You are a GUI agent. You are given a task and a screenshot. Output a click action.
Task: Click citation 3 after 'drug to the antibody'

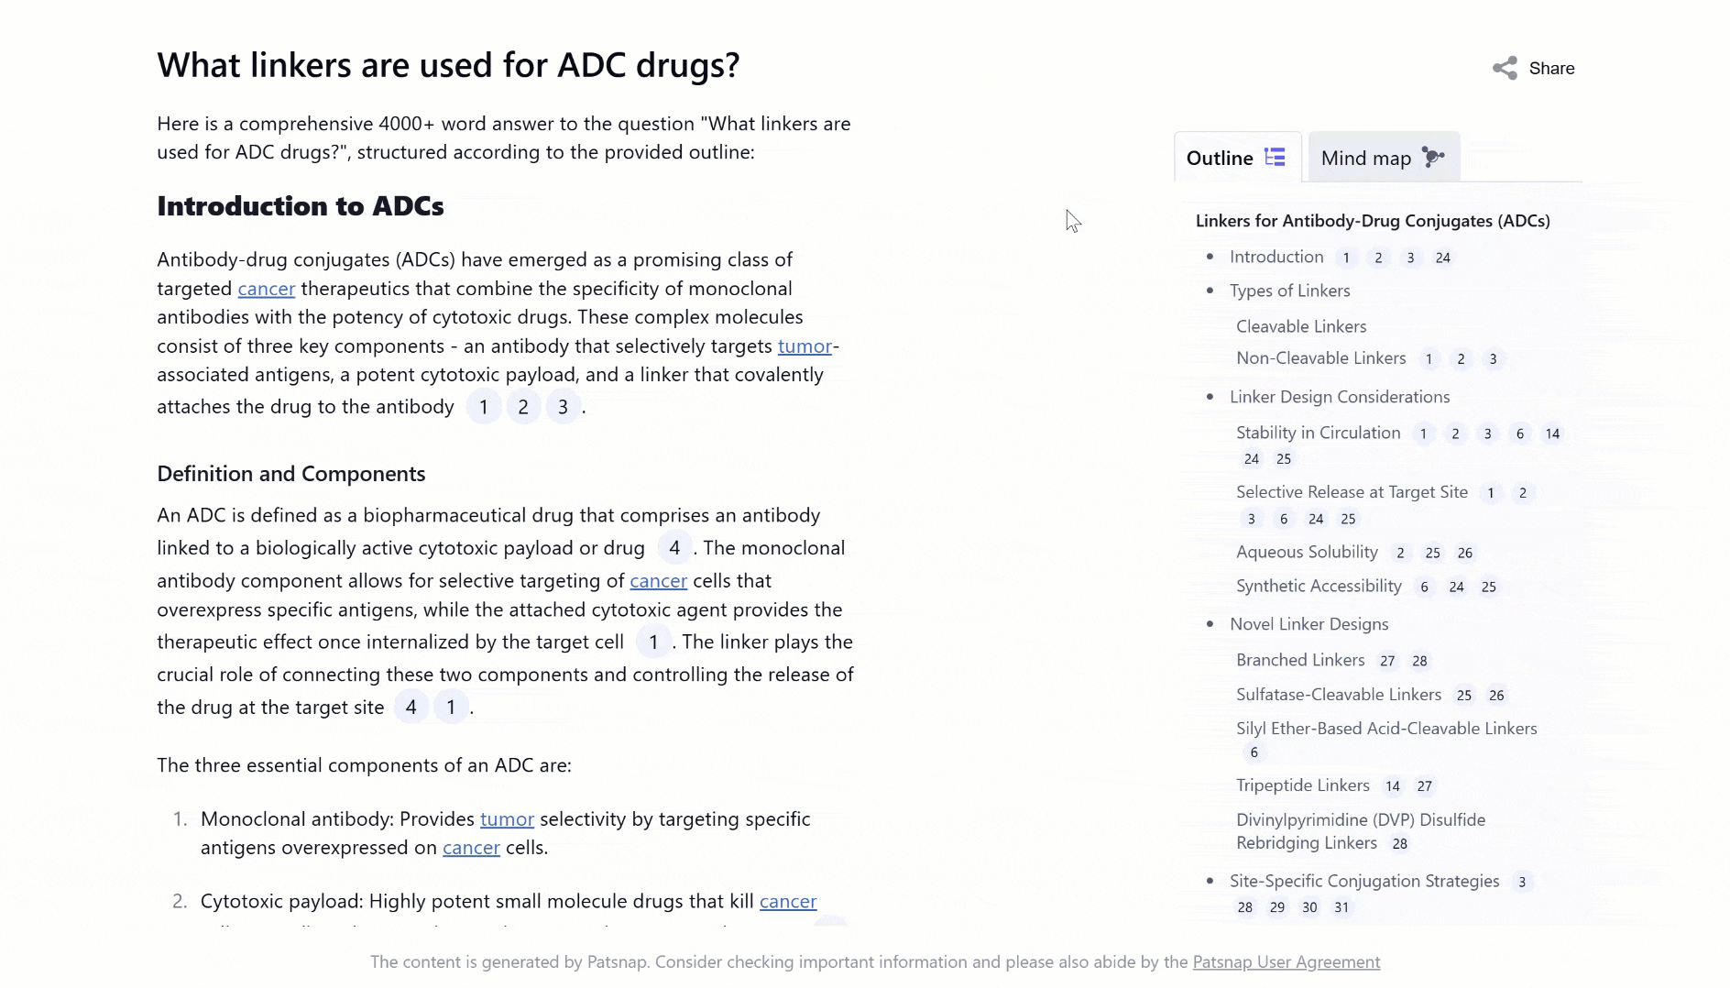(x=563, y=407)
